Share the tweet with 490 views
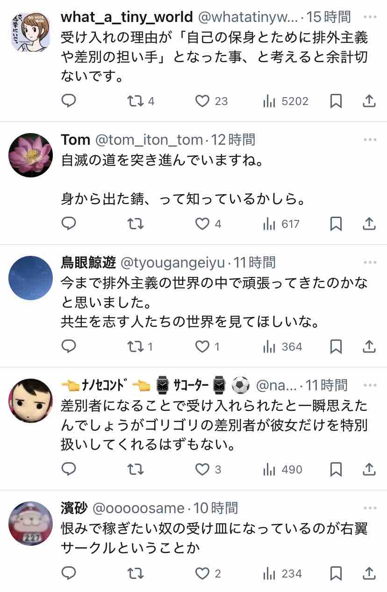The height and width of the screenshot is (592, 387). [x=369, y=469]
